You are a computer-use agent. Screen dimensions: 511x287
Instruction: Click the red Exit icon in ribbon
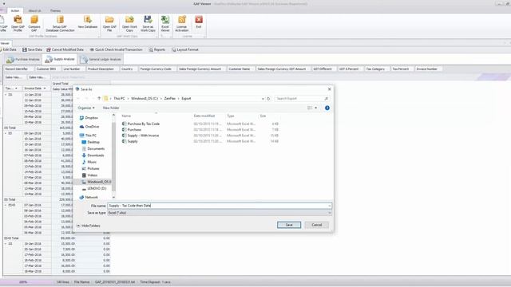tap(199, 22)
